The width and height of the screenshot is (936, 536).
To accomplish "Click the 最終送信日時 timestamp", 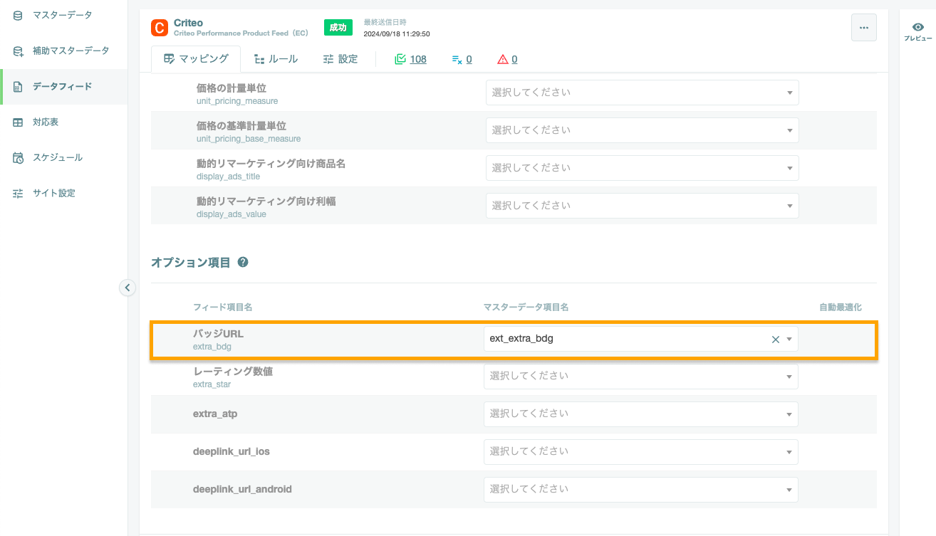I will point(397,33).
